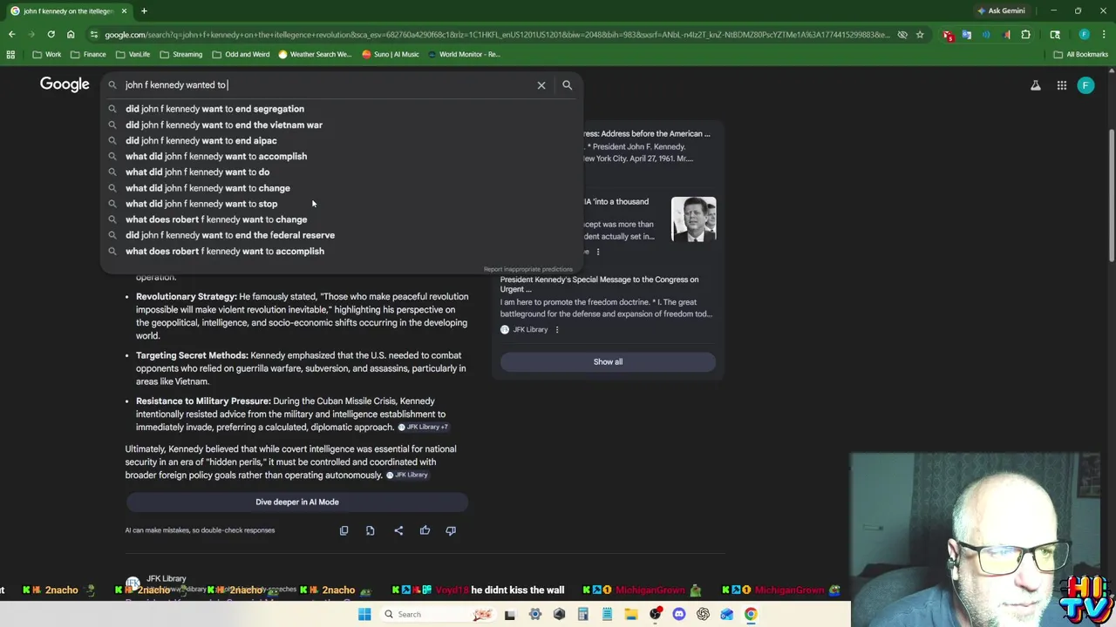Select suggestion 'what does robert f kennedy want to accomplish'
This screenshot has height=627, width=1116.
click(340, 251)
